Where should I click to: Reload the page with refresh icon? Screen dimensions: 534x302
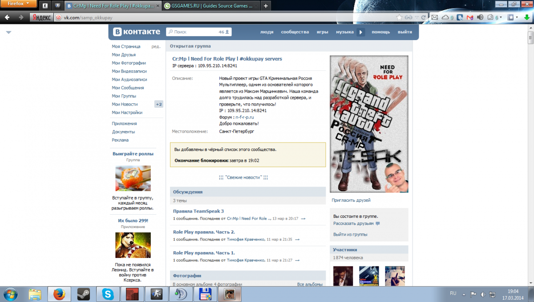click(425, 17)
